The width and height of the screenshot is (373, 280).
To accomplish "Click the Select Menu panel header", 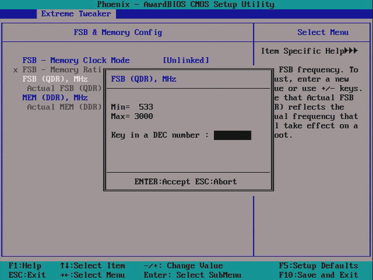I will coord(323,32).
